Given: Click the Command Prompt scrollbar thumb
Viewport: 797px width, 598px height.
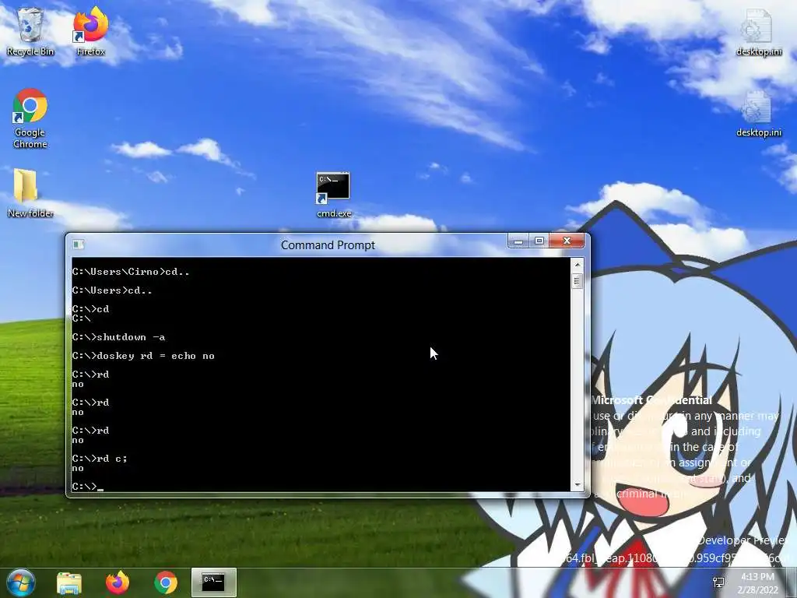Looking at the screenshot, I should (578, 280).
